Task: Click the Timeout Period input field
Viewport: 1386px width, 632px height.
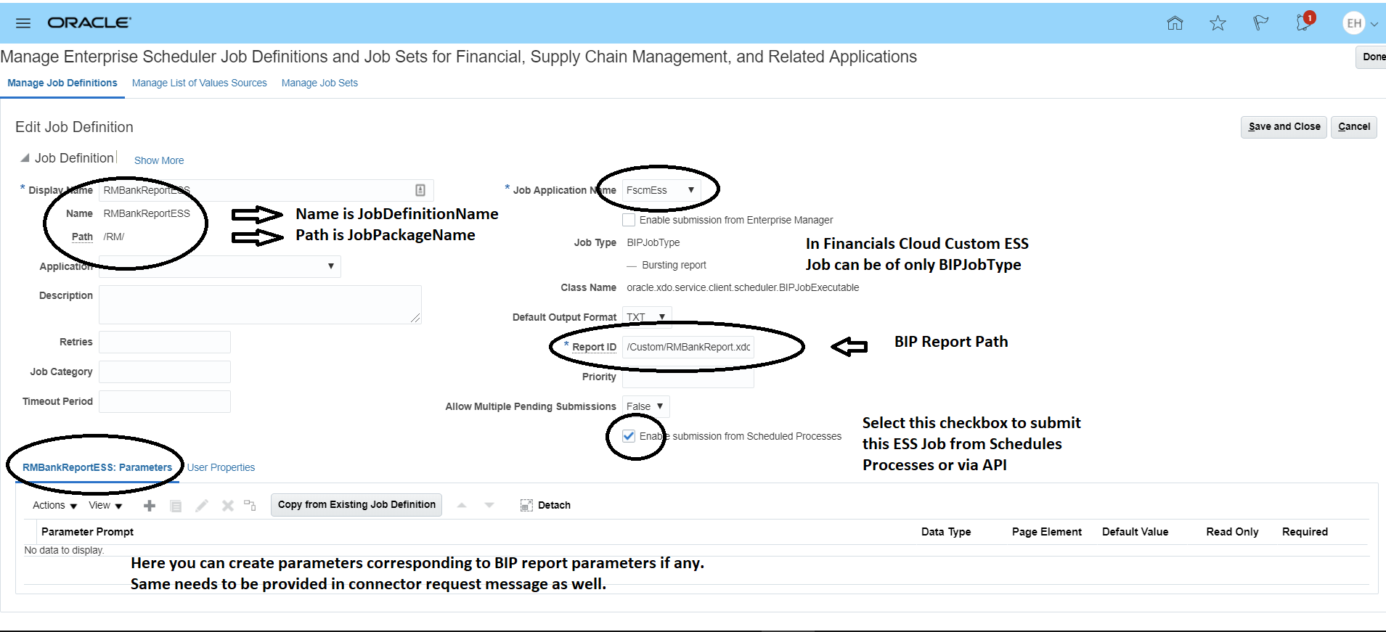Action: [x=165, y=401]
